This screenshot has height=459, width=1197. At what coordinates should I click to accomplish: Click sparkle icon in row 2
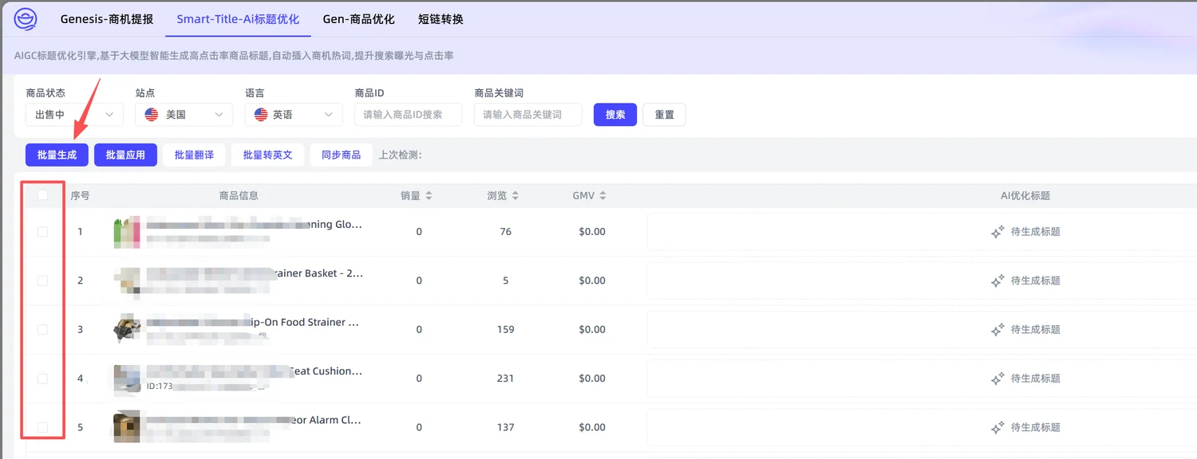coord(997,280)
